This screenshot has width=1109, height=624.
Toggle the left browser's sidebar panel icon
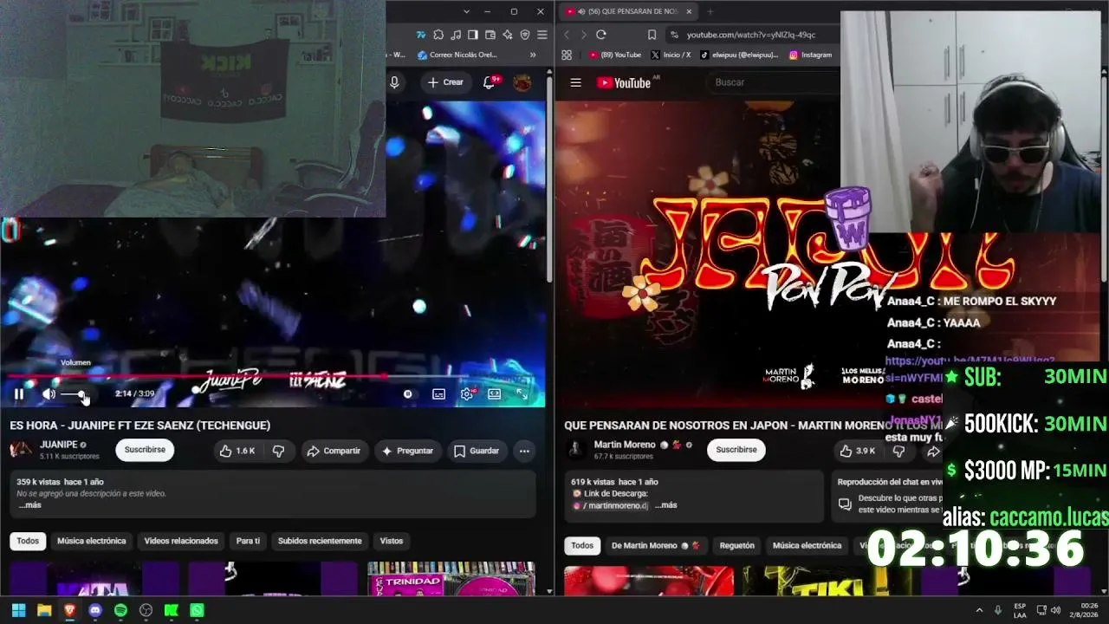pyautogui.click(x=473, y=36)
